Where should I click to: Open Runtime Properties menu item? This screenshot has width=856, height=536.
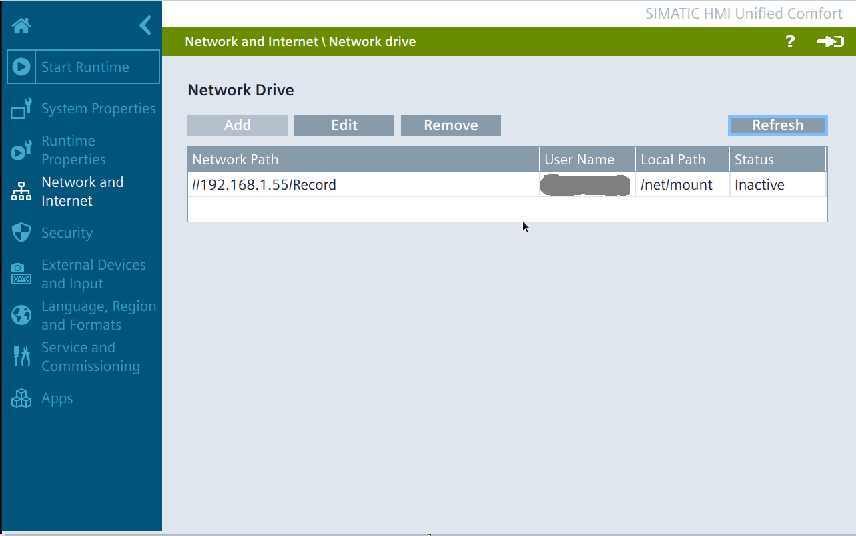point(73,150)
